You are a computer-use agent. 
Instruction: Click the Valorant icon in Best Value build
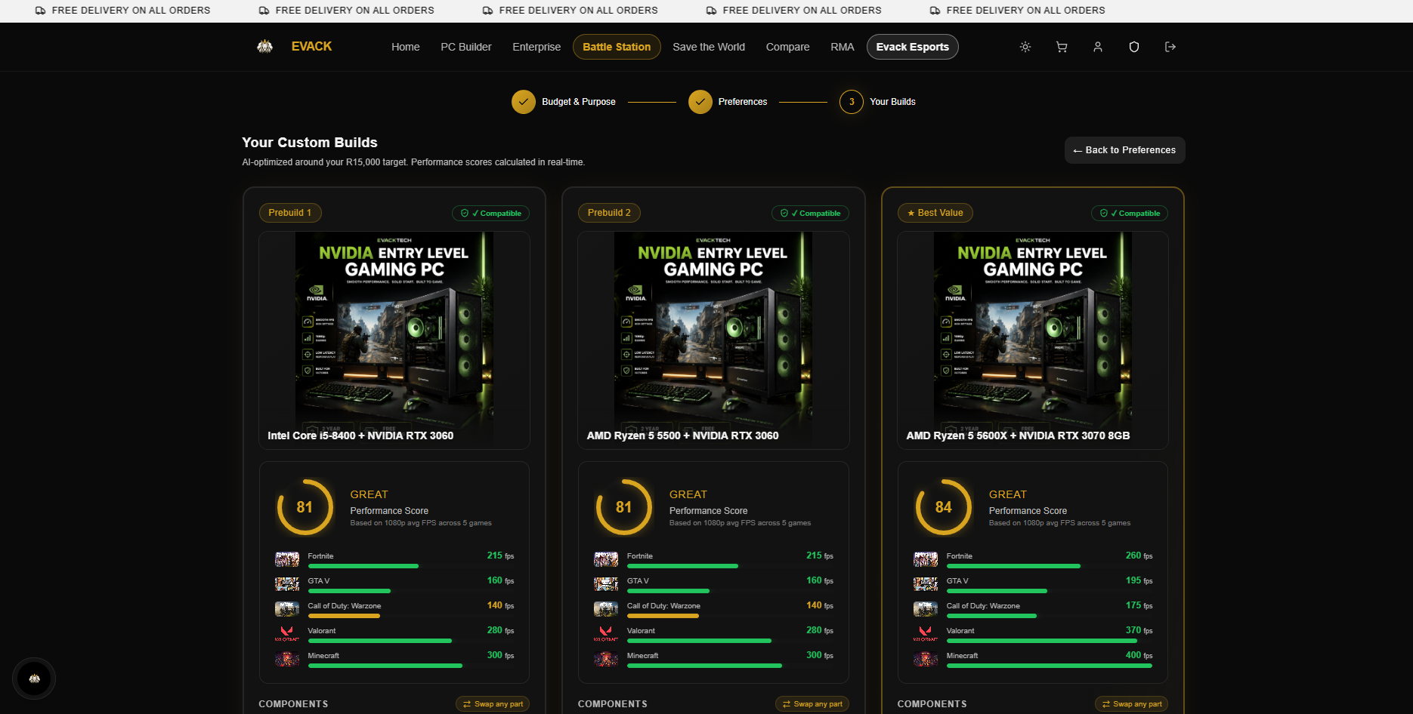pyautogui.click(x=926, y=634)
